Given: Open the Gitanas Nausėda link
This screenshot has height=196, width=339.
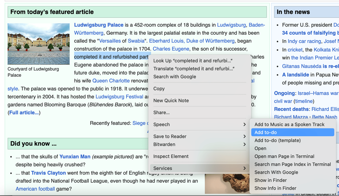Looking at the screenshot, I should 302,66.
